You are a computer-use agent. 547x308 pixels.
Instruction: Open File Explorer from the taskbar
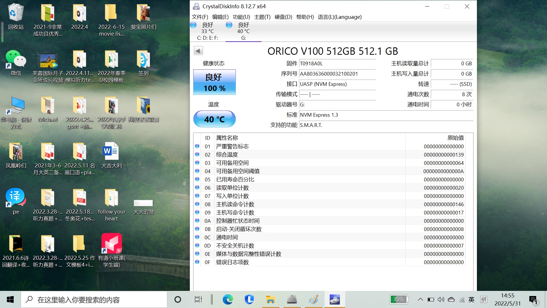(x=270, y=299)
